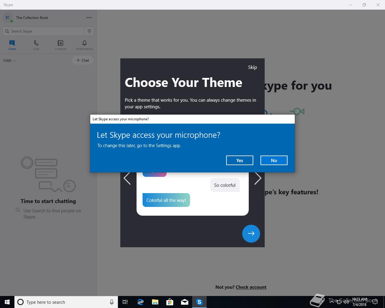Activate Cortana microphone in taskbar
This screenshot has width=385, height=308.
pos(112,302)
